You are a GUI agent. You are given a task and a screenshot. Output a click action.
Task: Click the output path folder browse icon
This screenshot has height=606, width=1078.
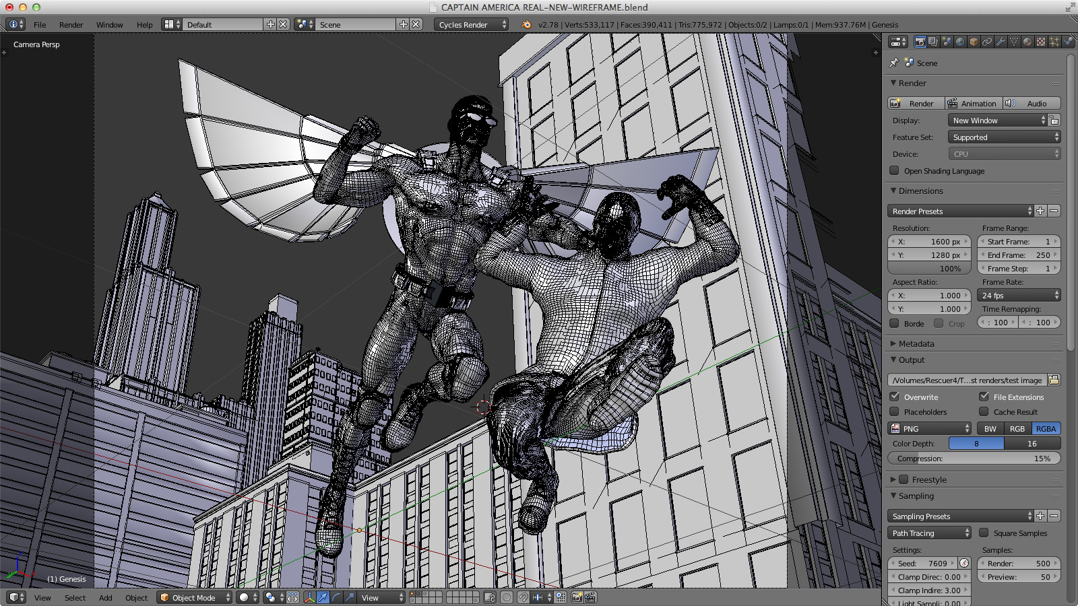point(1054,380)
